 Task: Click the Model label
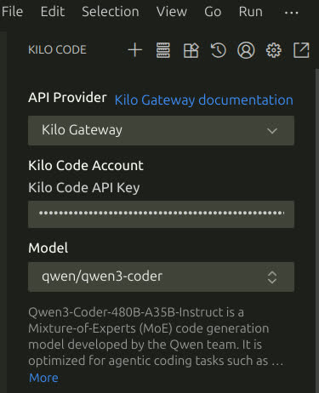(x=48, y=248)
